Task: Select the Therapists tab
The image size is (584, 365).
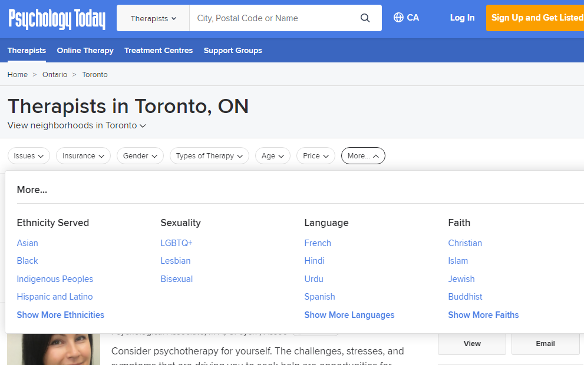Action: coord(27,50)
